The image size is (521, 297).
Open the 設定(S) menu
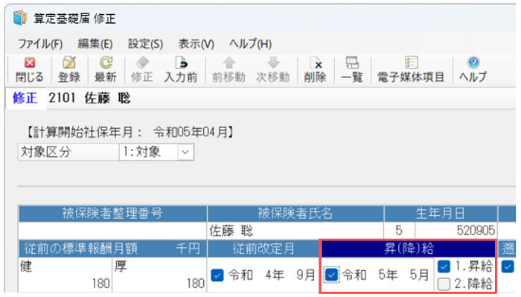coord(146,44)
